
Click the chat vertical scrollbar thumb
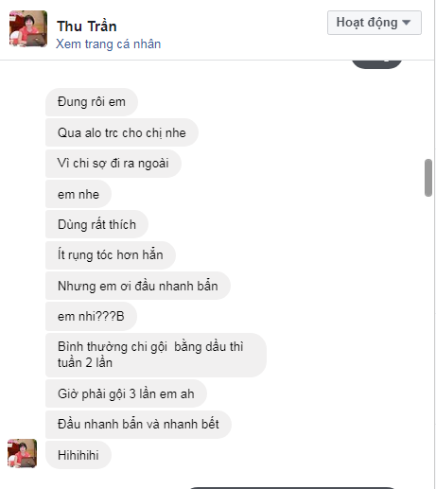(428, 178)
